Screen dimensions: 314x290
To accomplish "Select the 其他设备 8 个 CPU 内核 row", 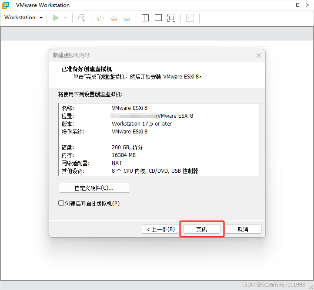I will [x=159, y=171].
